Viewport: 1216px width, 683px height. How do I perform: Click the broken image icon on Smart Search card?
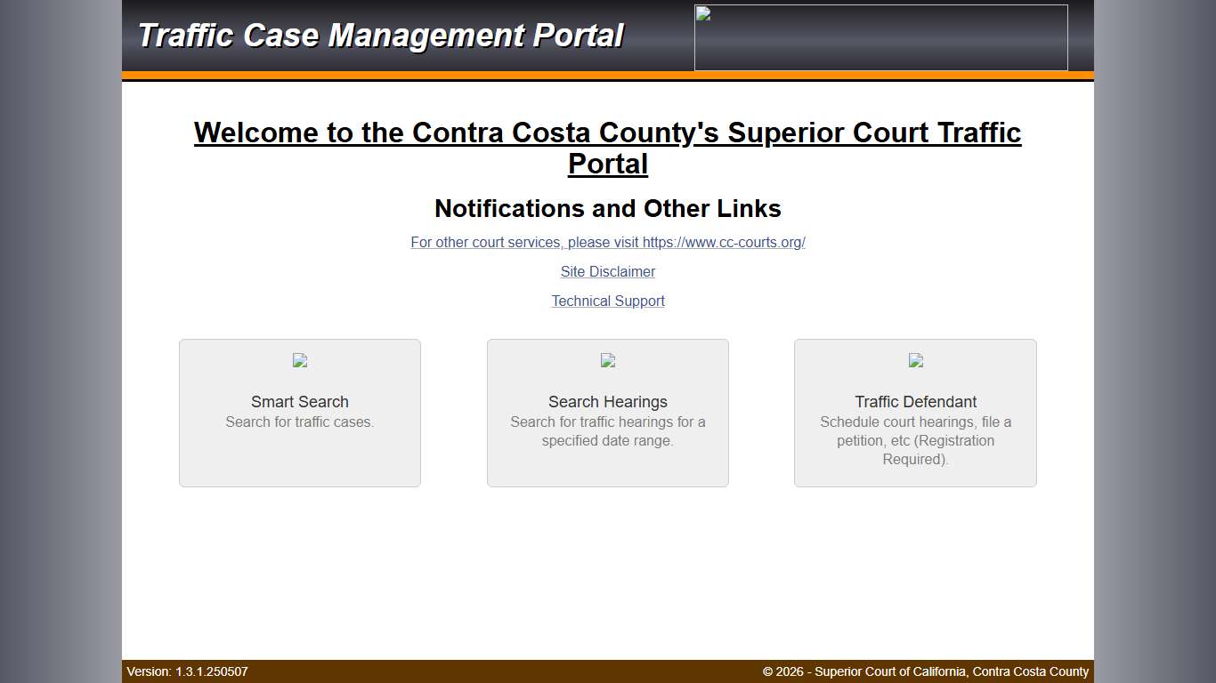tap(299, 360)
